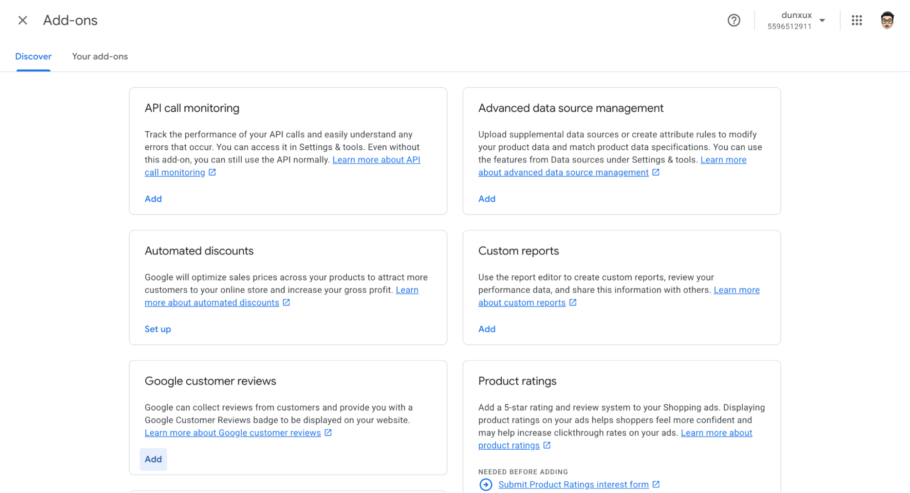910x493 pixels.
Task: Click the Product ratings card heading
Action: coord(517,381)
